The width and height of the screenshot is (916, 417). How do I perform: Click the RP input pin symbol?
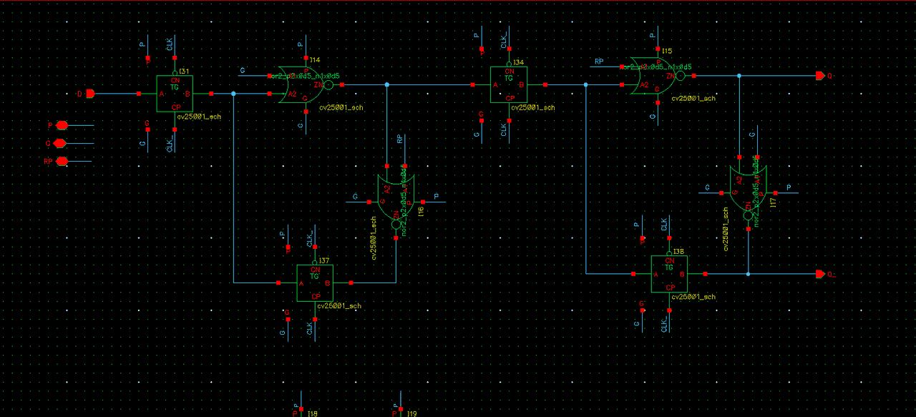pos(62,161)
